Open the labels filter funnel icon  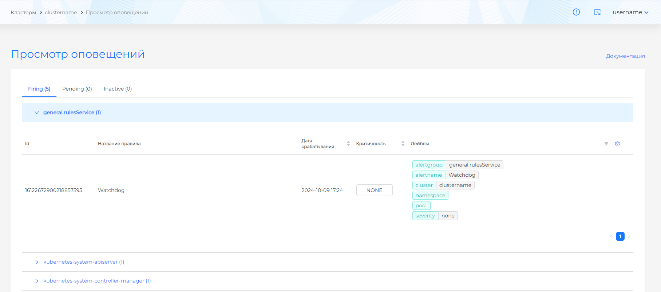tap(606, 144)
